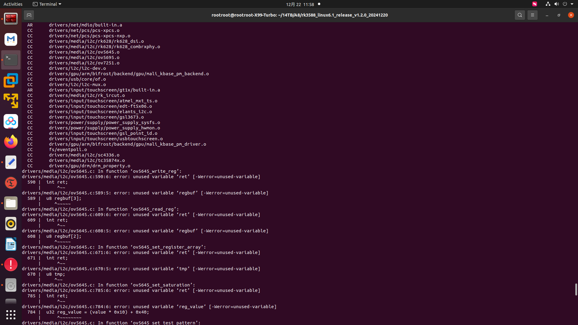Open system status menu arrow
578x325 pixels.
click(x=572, y=4)
